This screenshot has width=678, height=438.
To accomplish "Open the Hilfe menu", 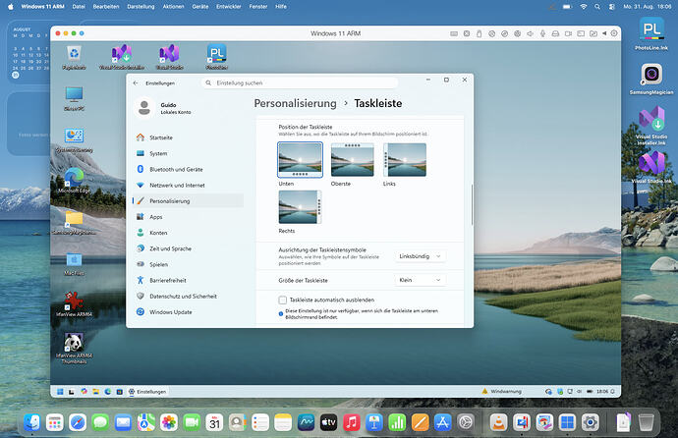I will tap(281, 7).
